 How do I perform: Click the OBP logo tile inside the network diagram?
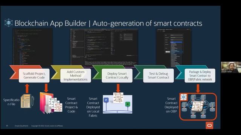coord(183,97)
